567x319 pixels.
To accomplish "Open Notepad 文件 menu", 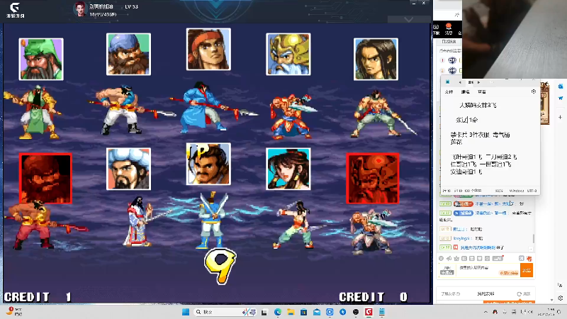I will 449,92.
